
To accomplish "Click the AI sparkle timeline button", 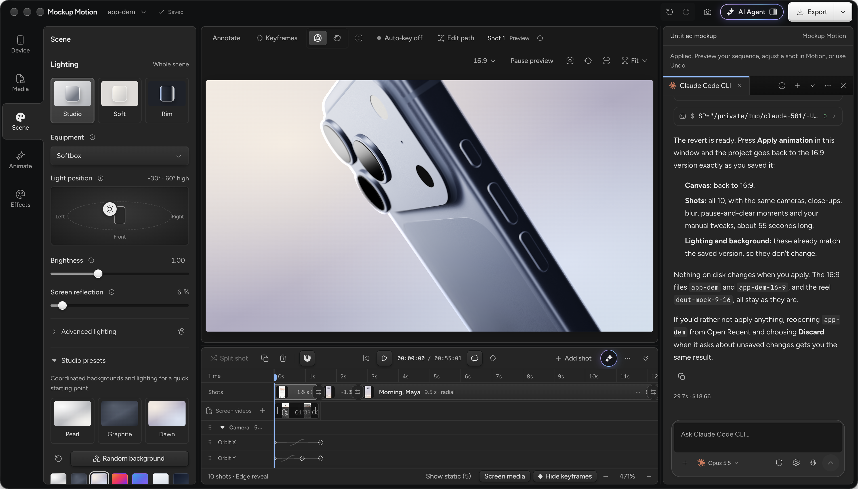I will point(608,358).
